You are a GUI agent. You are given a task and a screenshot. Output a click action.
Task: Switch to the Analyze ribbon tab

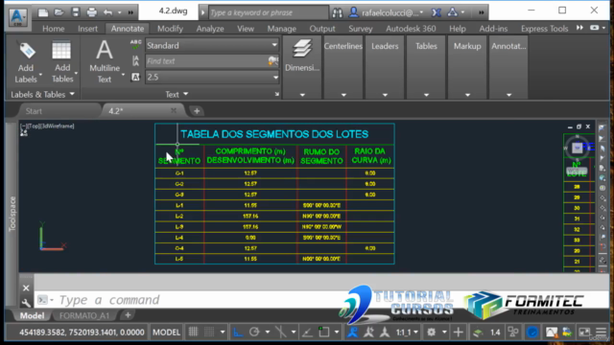210,29
